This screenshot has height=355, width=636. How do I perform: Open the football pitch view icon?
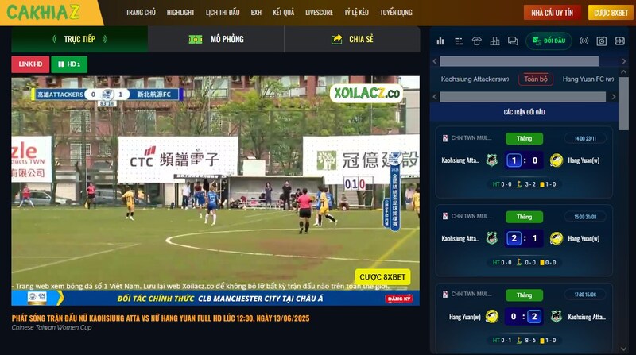[619, 41]
